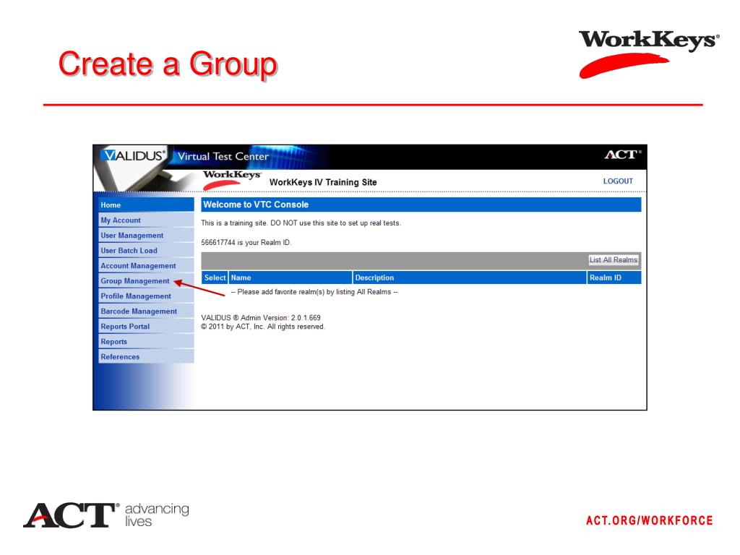Viewport: 740px width, 555px height.
Task: Click the Virtual Test Center banner text
Action: point(223,156)
